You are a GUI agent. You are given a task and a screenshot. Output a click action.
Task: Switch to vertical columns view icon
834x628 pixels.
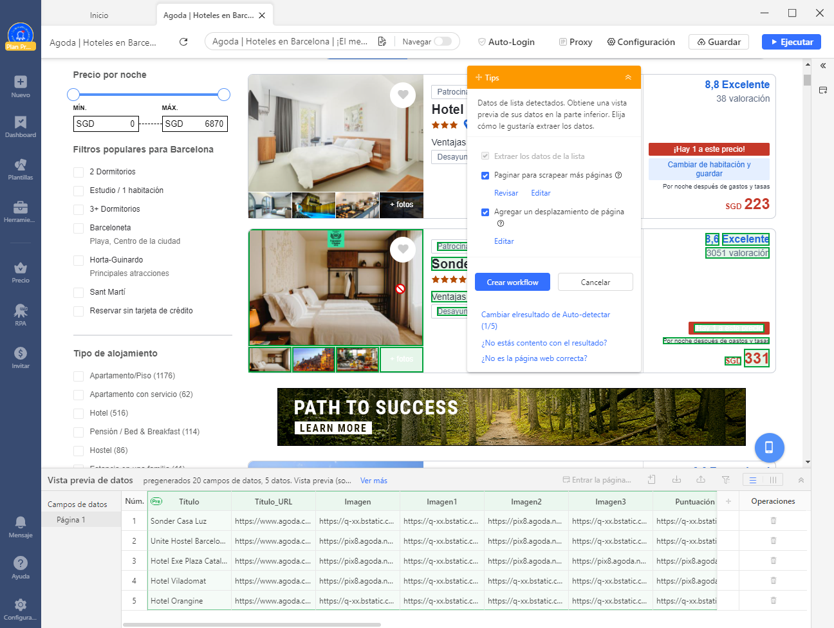pos(773,480)
